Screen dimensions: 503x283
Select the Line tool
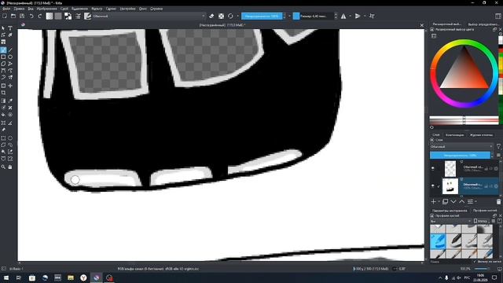coord(10,50)
